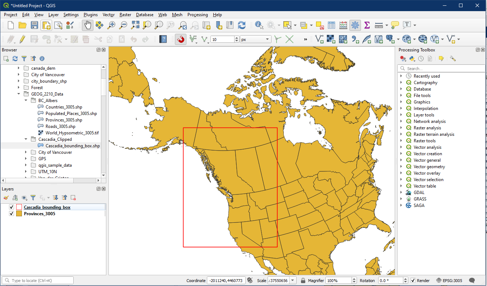Click the Zoom In magnifier tool

(x=112, y=25)
